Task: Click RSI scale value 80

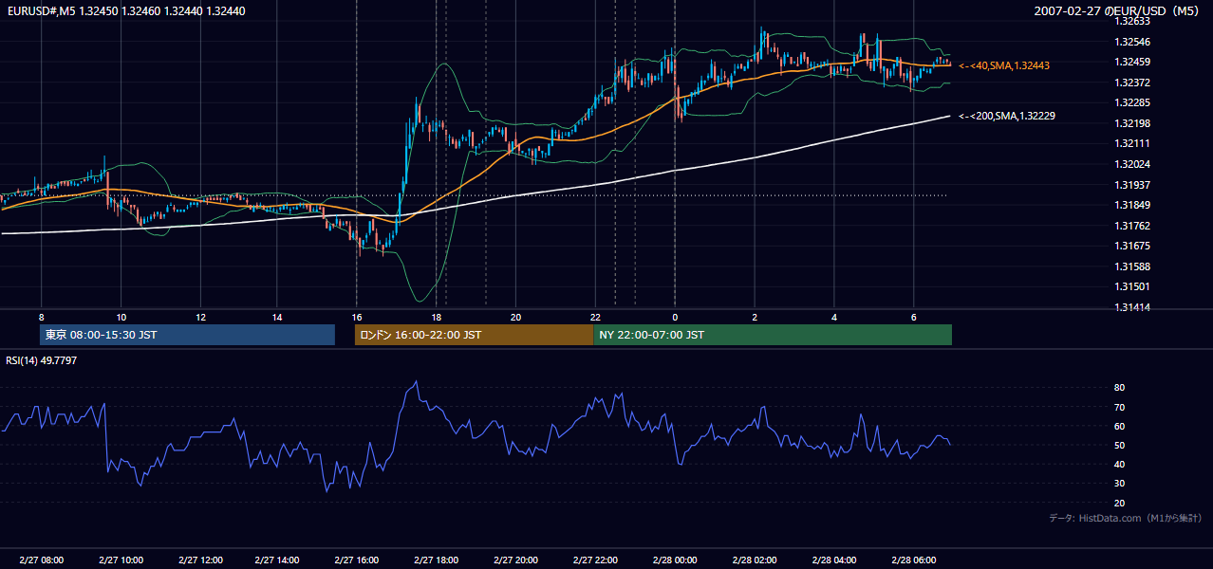Action: pyautogui.click(x=1119, y=388)
